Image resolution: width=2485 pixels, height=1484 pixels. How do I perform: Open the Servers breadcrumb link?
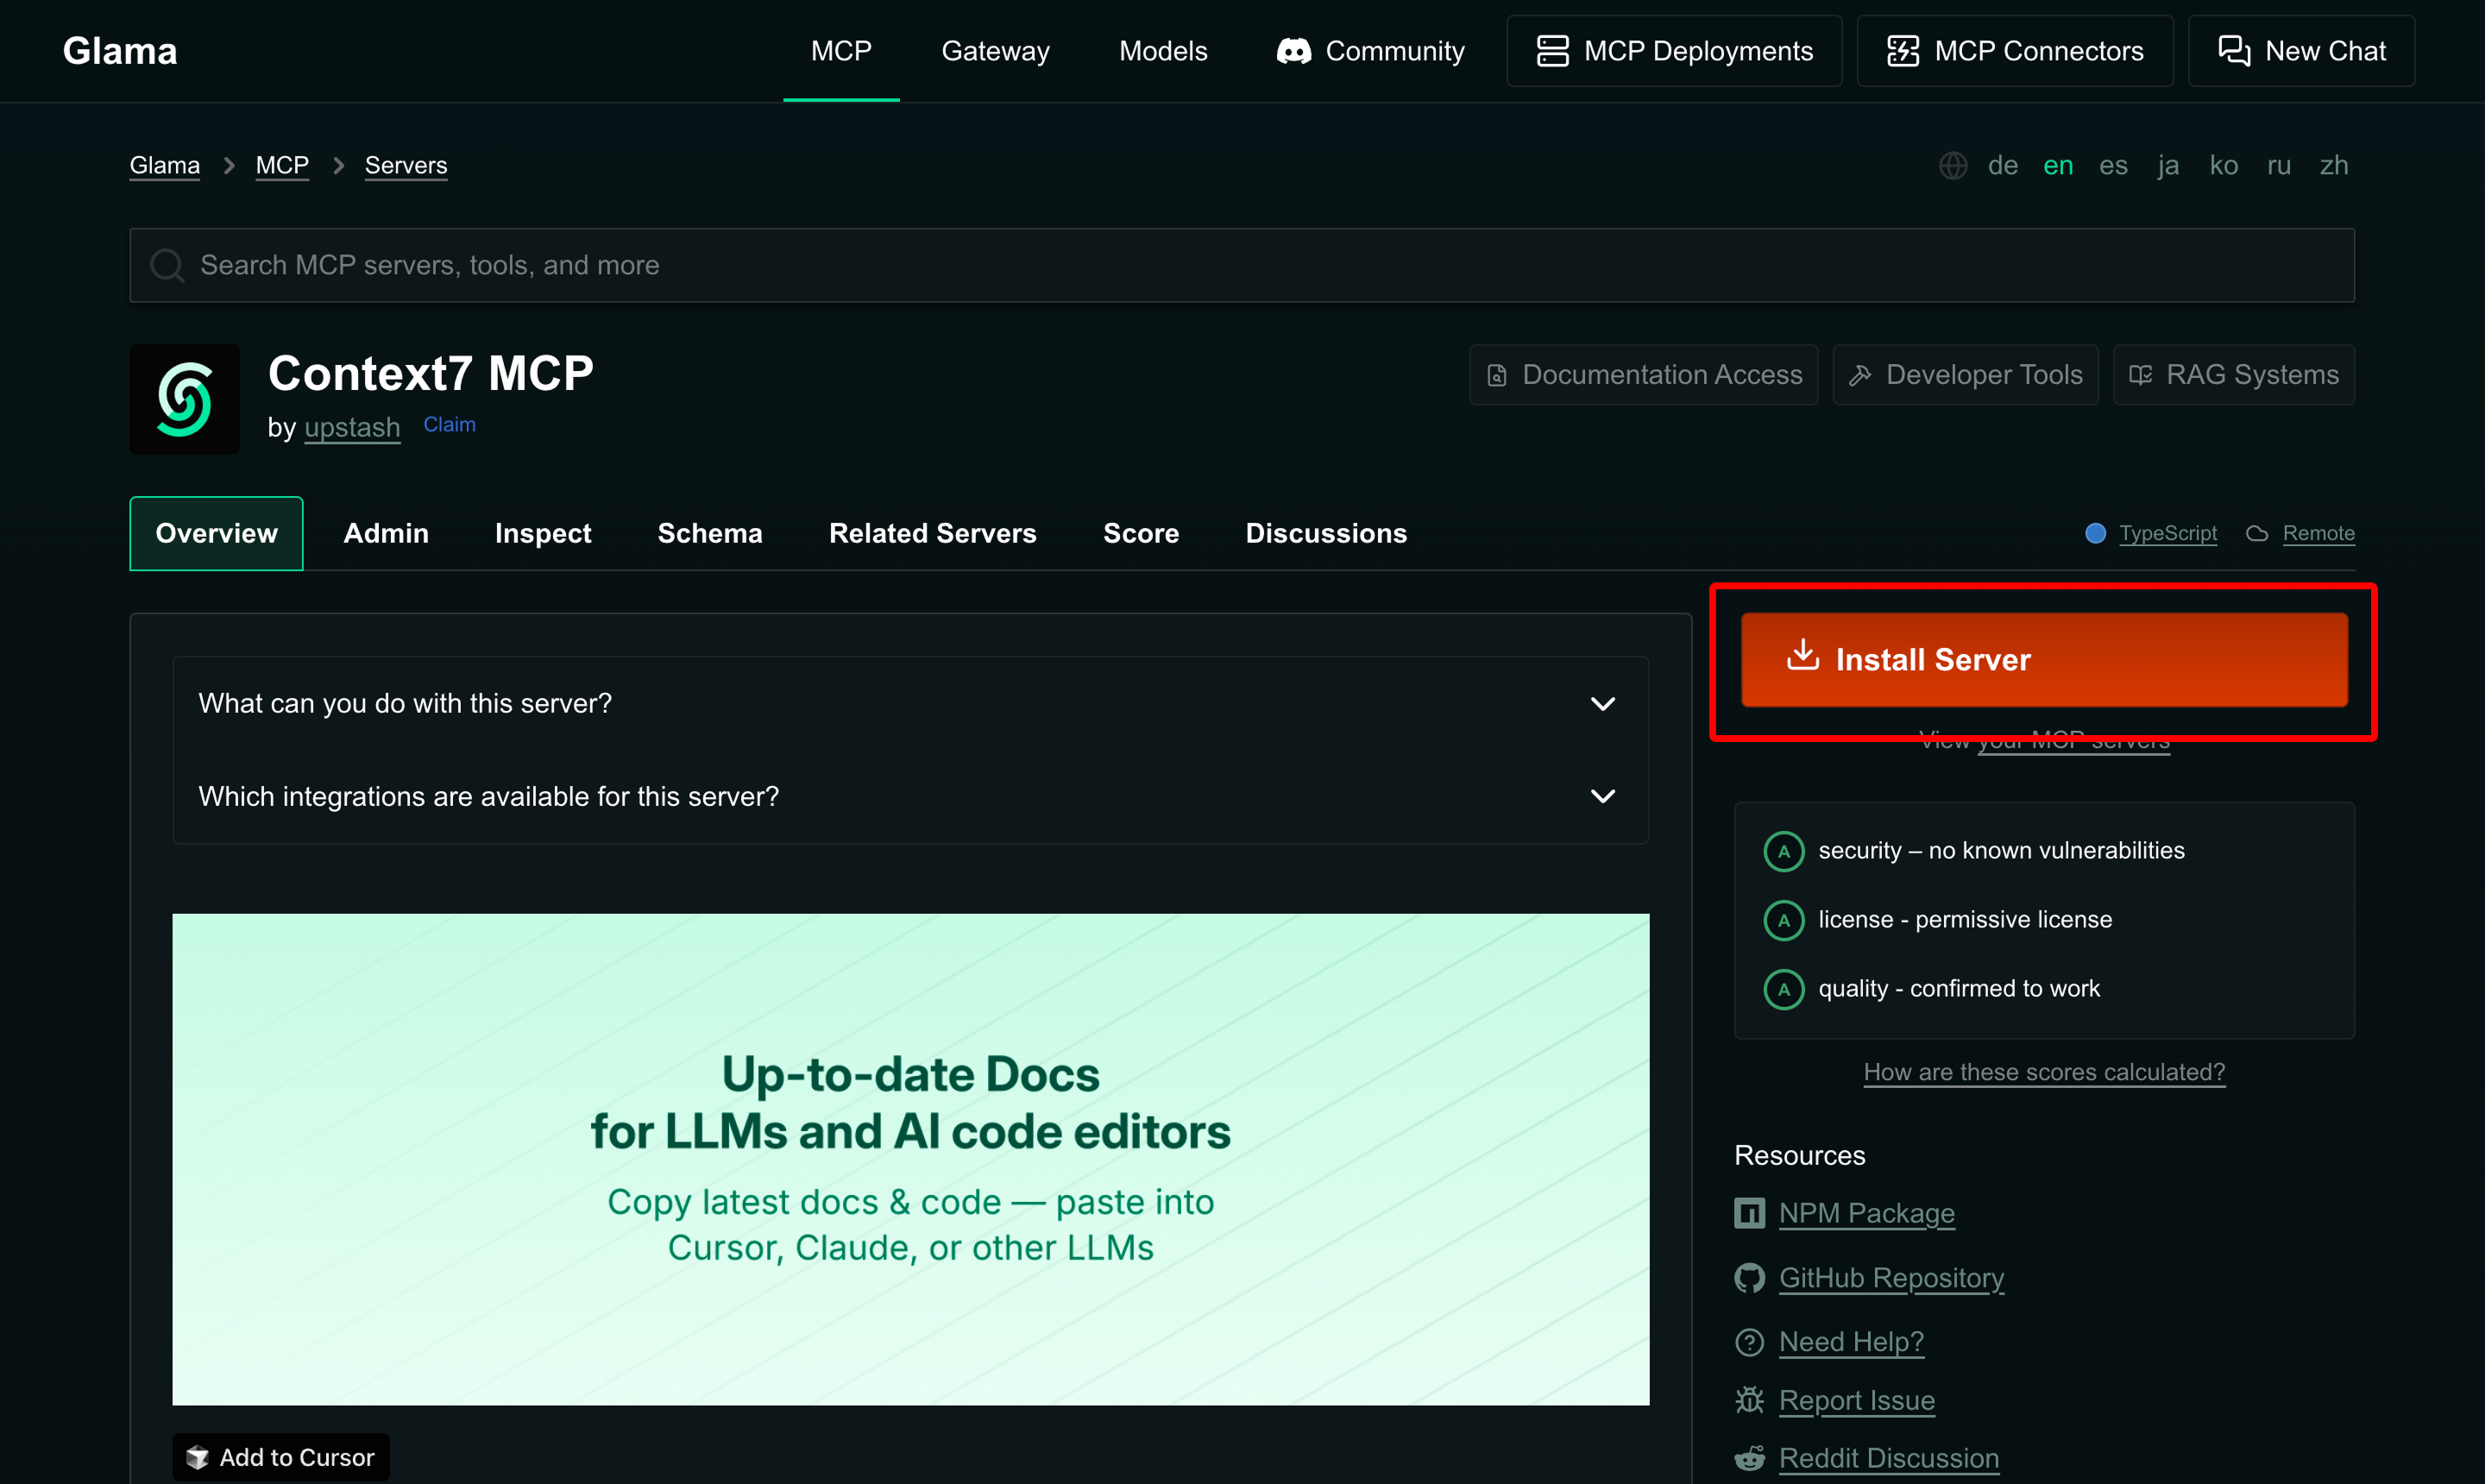pyautogui.click(x=405, y=165)
